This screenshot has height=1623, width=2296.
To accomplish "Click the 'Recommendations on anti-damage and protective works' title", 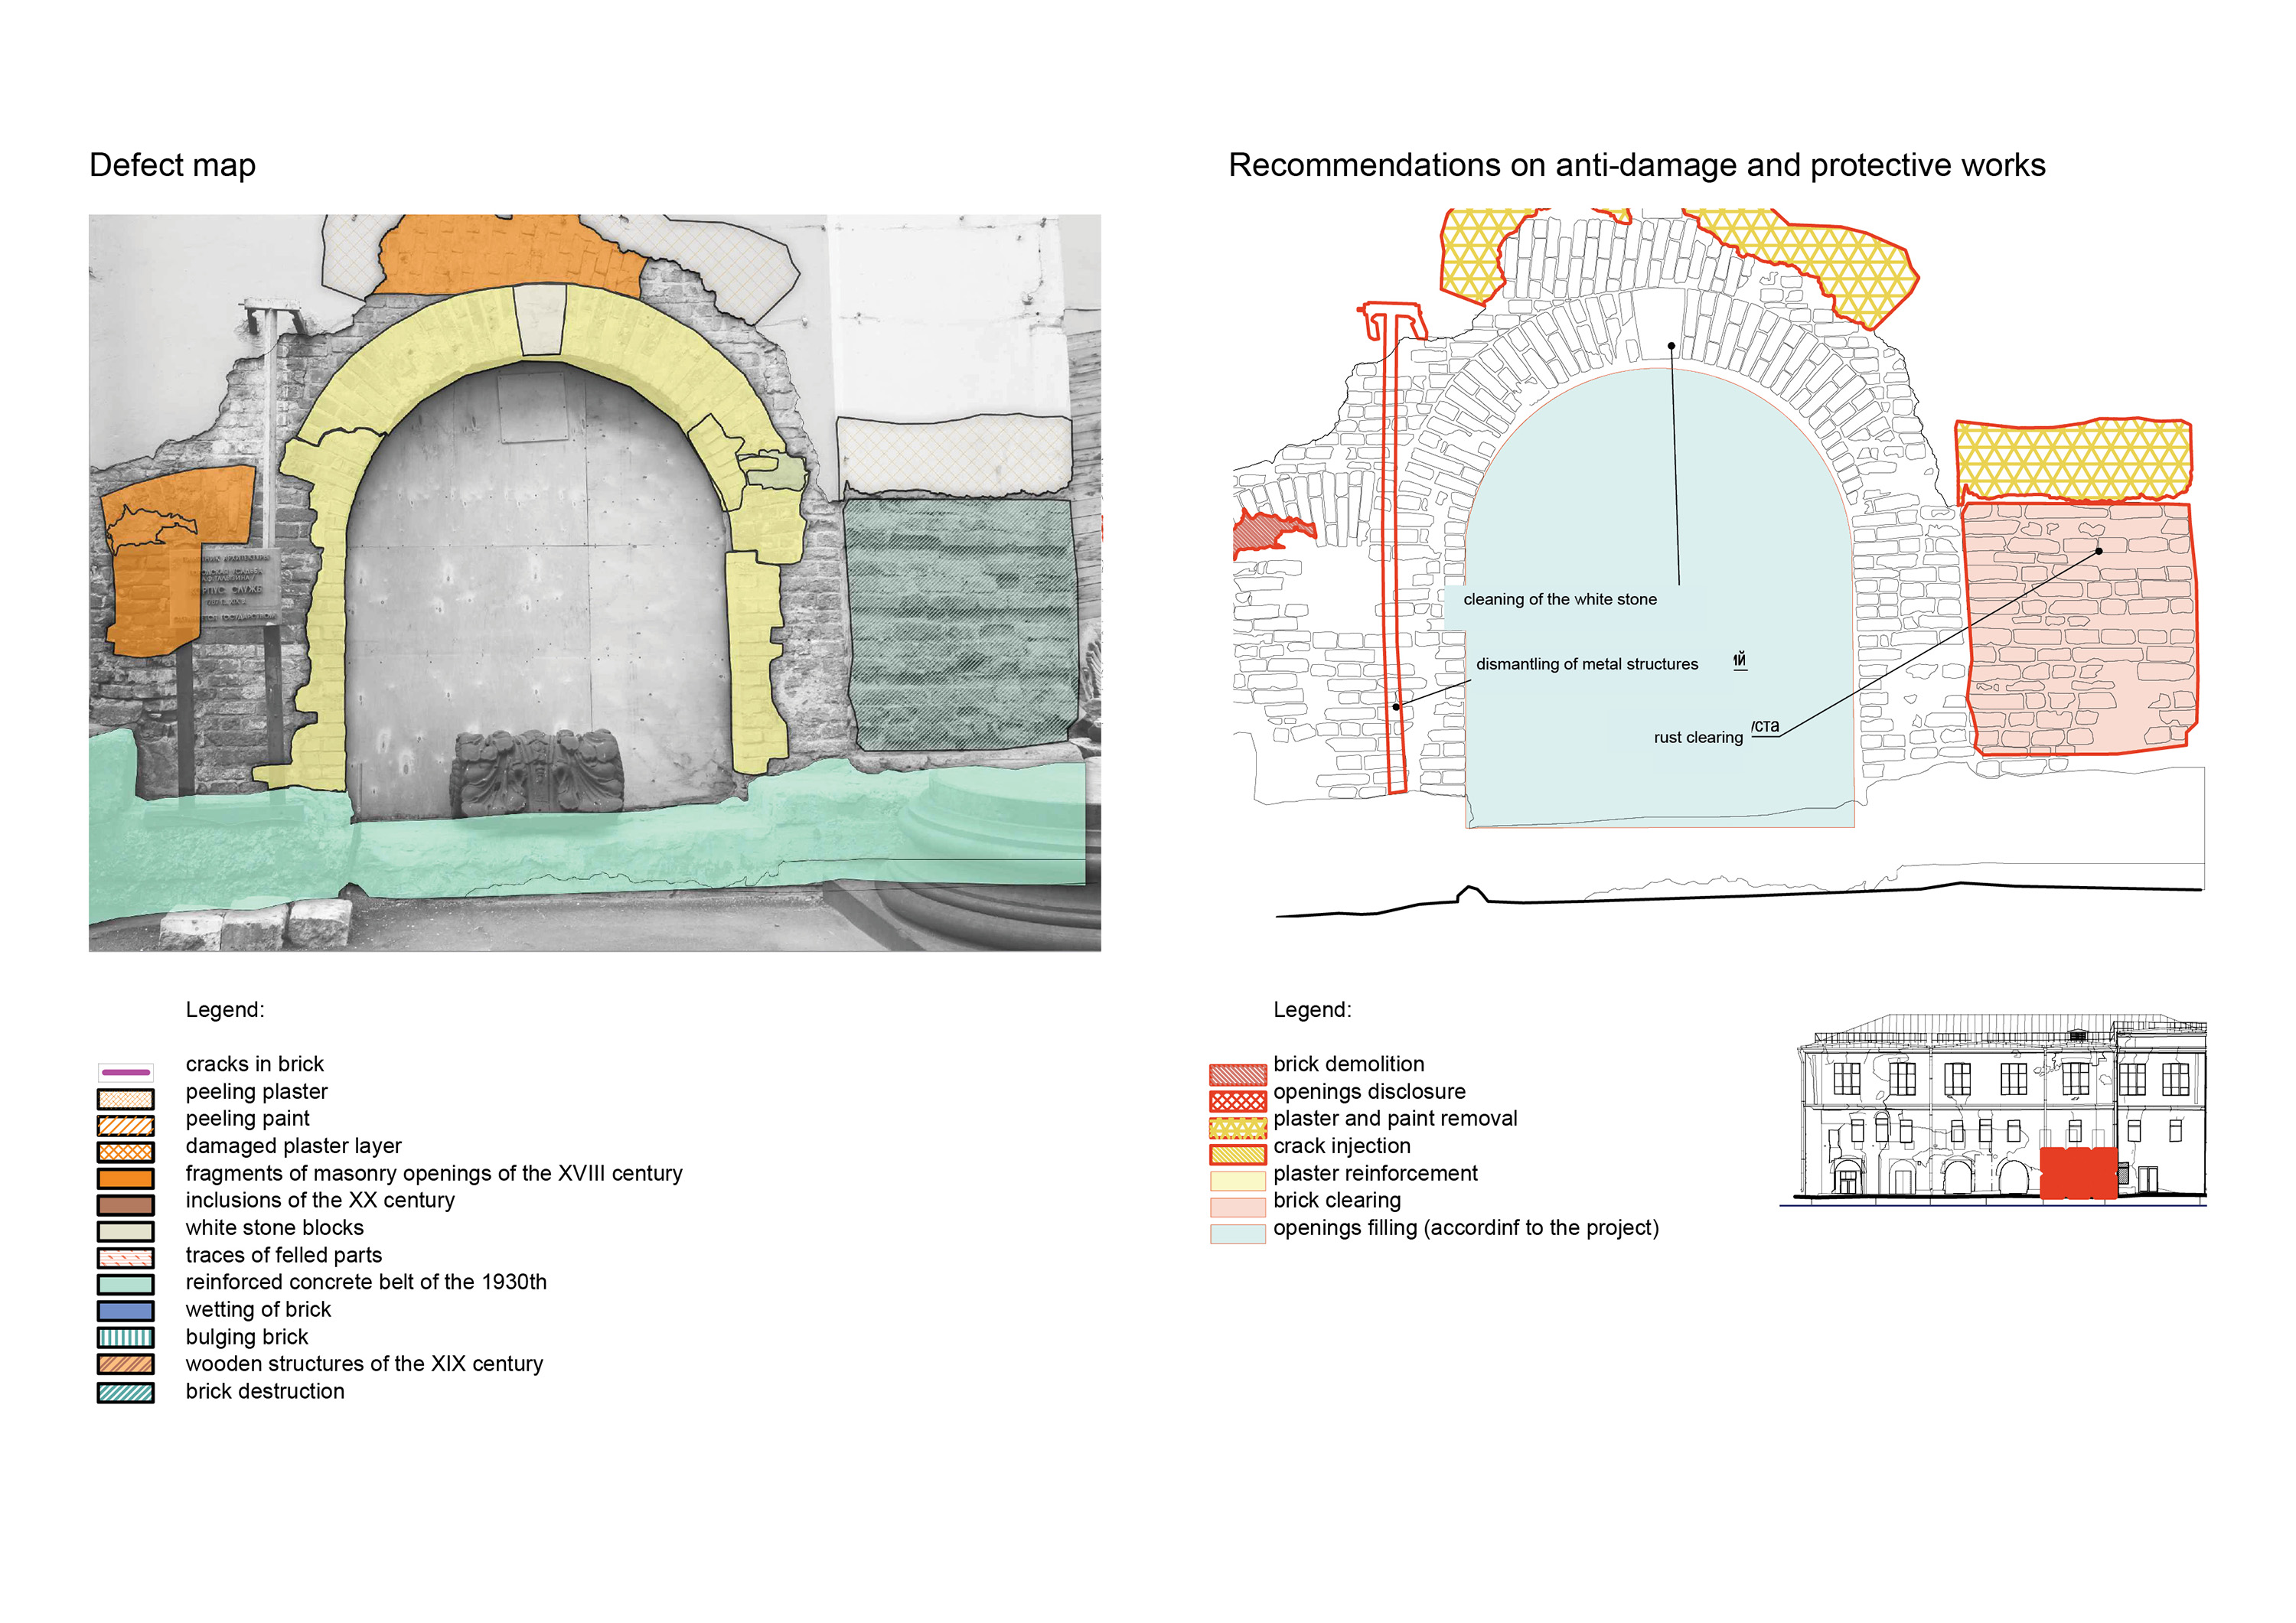I will coord(1636,165).
